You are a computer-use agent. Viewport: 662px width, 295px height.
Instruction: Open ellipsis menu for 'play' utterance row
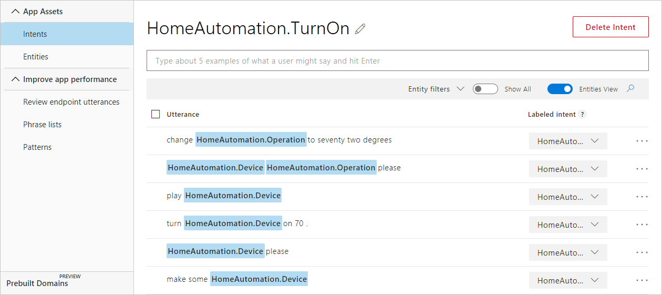point(642,197)
